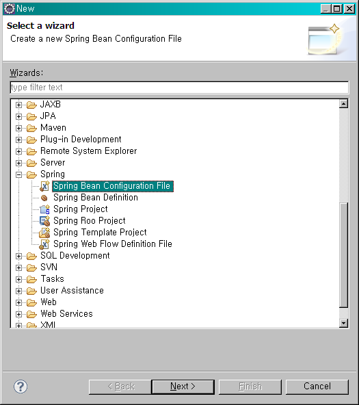Expand the Web category
359x405 pixels.
coord(18,302)
